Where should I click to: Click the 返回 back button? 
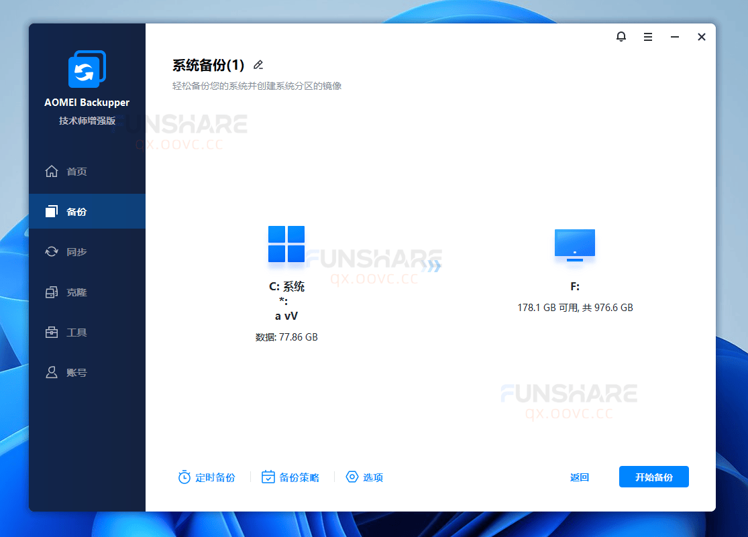pyautogui.click(x=579, y=477)
